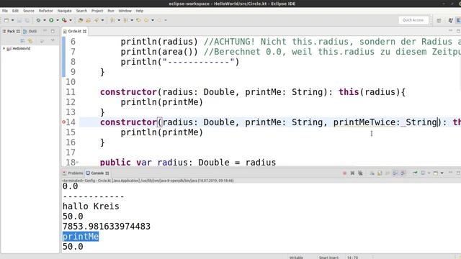Open the Package Explorer view menu chevron
The width and height of the screenshot is (461, 259).
(53, 40)
